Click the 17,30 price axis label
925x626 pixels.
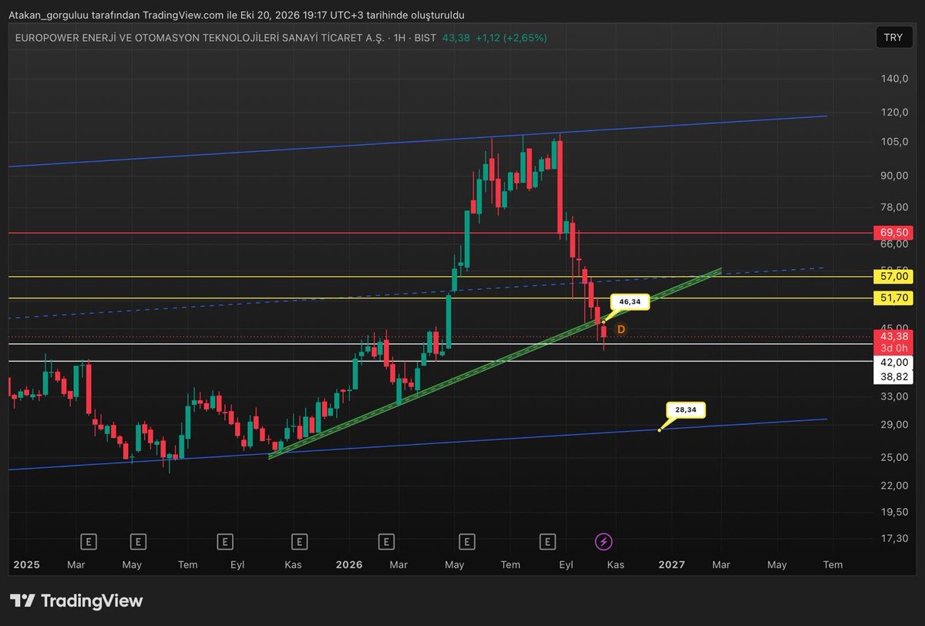tap(894, 538)
